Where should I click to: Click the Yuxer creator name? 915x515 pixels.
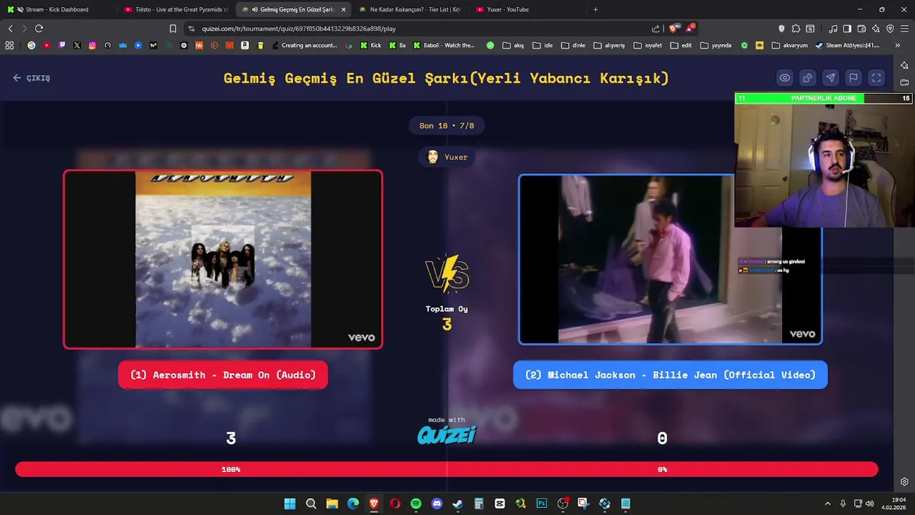(x=456, y=157)
